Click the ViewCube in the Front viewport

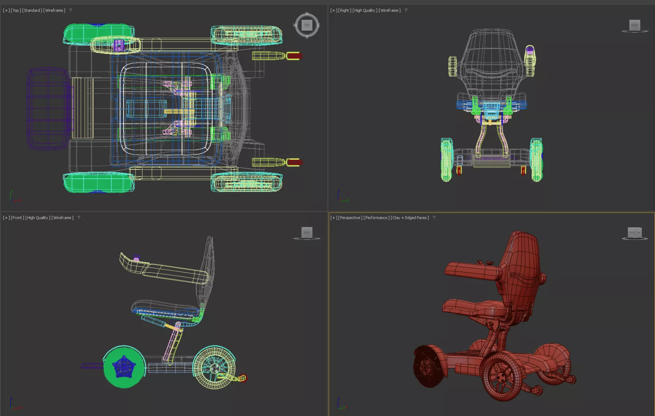click(307, 232)
